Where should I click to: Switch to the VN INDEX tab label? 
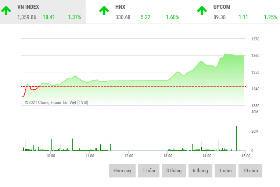tap(28, 7)
